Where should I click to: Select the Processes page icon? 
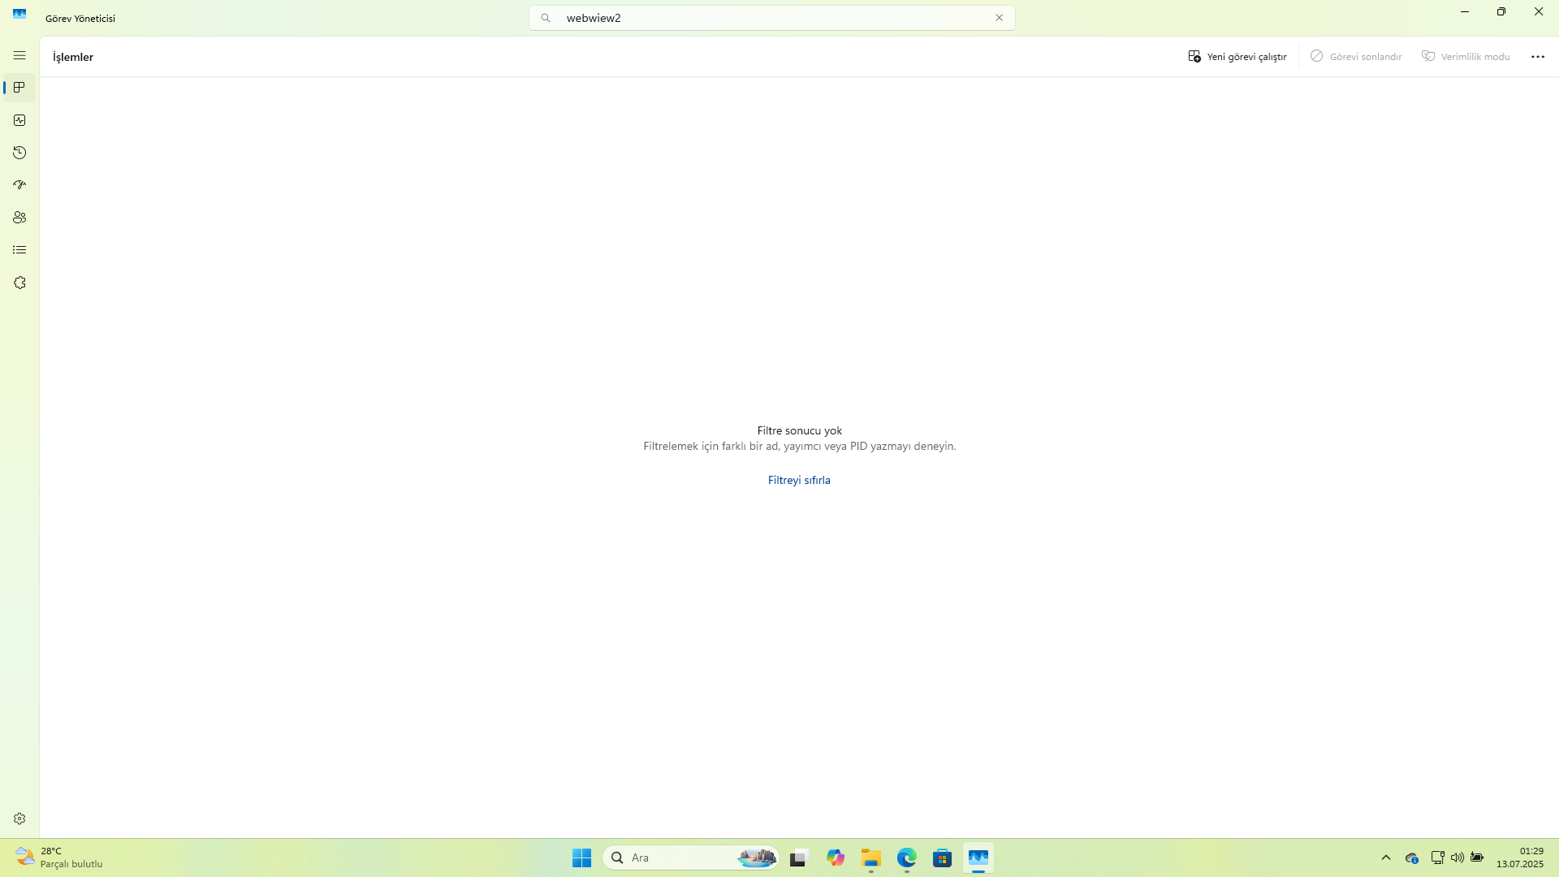pyautogui.click(x=19, y=88)
